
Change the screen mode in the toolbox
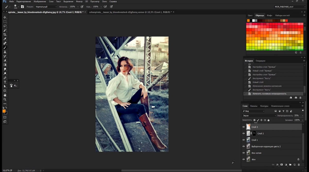point(5,122)
